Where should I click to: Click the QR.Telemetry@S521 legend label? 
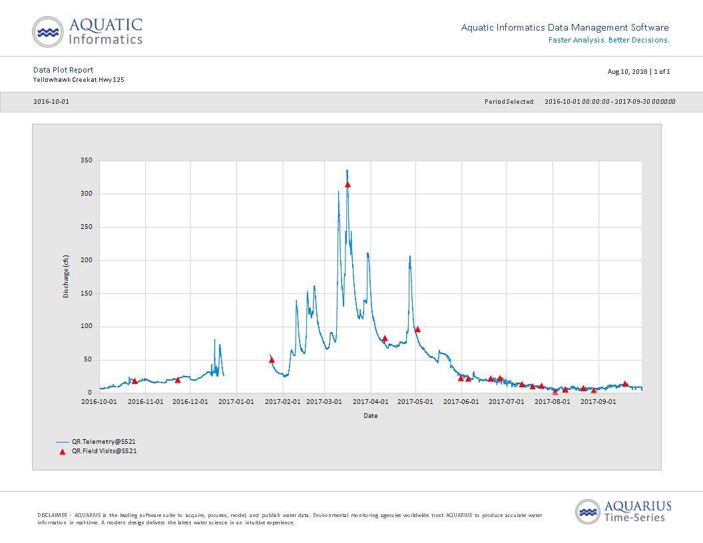coord(104,442)
